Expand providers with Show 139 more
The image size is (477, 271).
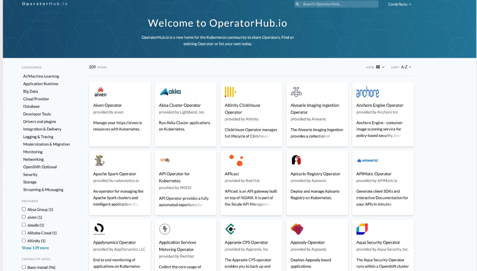point(35,248)
